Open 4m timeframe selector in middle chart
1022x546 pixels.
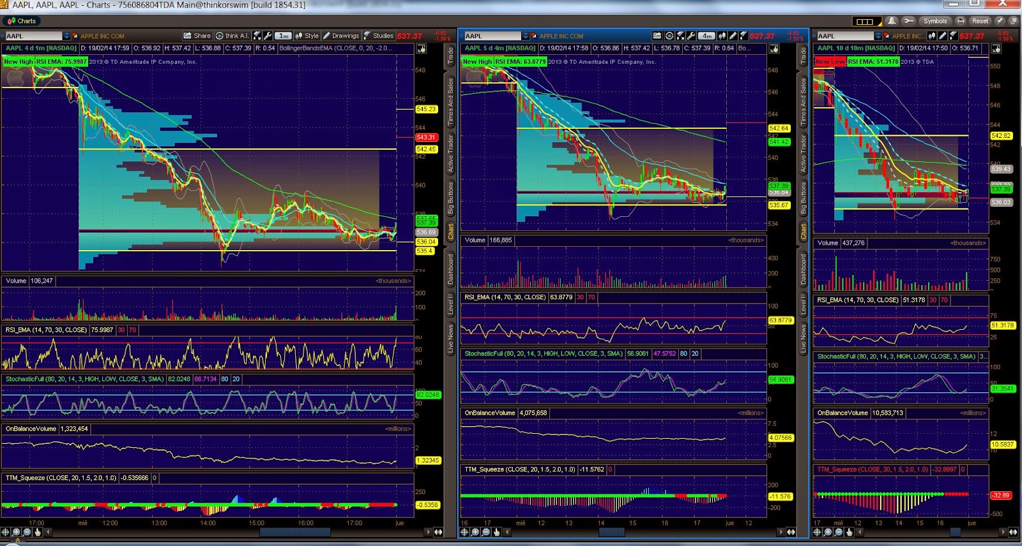[x=706, y=36]
